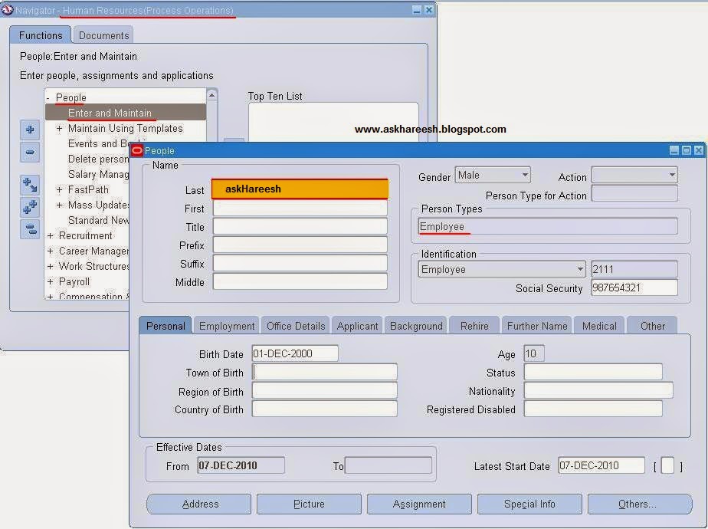Image resolution: width=708 pixels, height=529 pixels.
Task: Expand the Work Structures node
Action: pyautogui.click(x=50, y=267)
